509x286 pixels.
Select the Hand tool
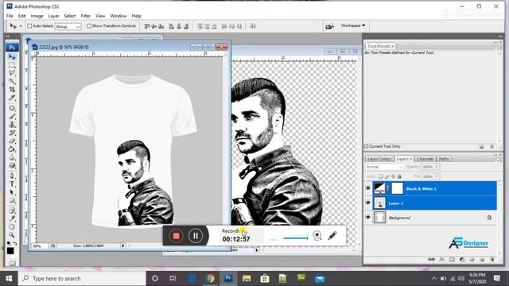(12, 226)
